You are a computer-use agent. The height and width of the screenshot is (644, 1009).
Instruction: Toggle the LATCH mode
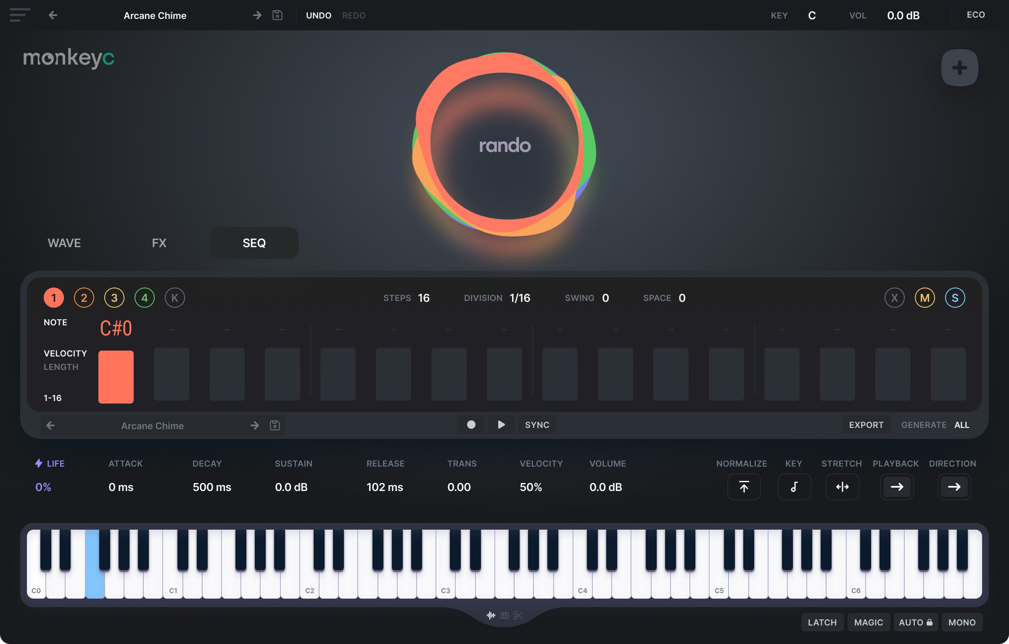coord(822,622)
